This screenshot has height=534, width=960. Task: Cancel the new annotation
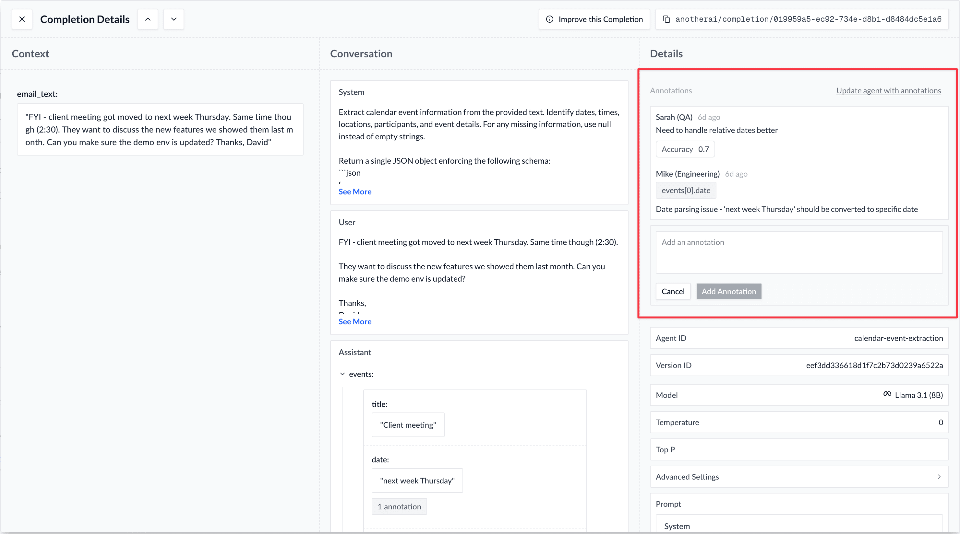673,291
